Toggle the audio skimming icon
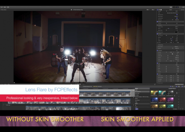The height and width of the screenshot is (132, 185). [x=173, y=86]
